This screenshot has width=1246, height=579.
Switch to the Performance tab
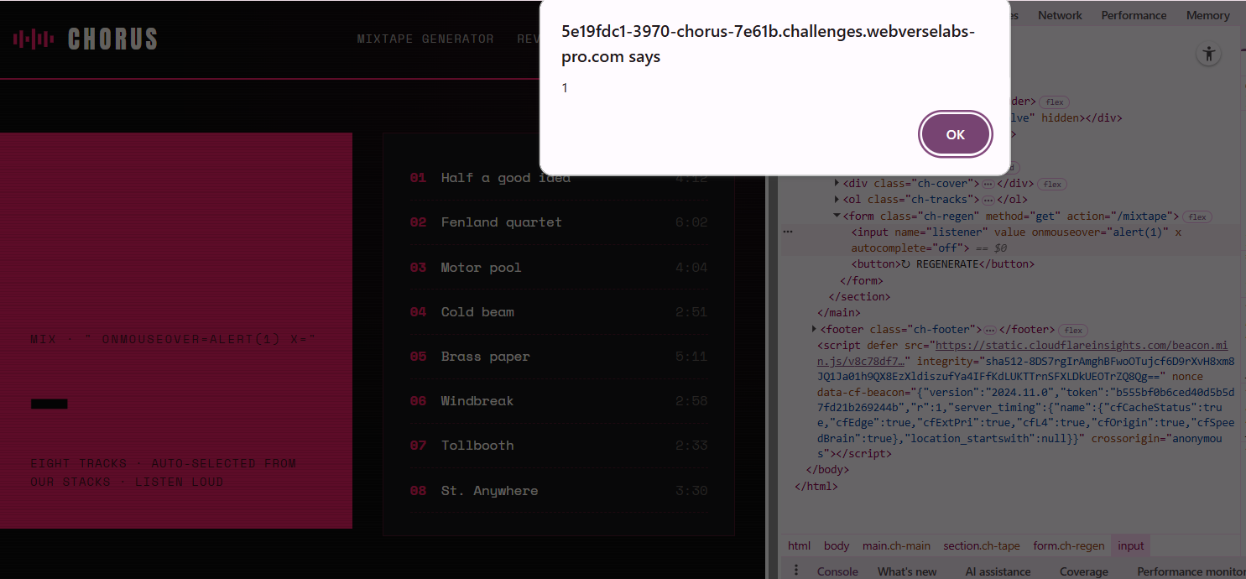[1134, 15]
